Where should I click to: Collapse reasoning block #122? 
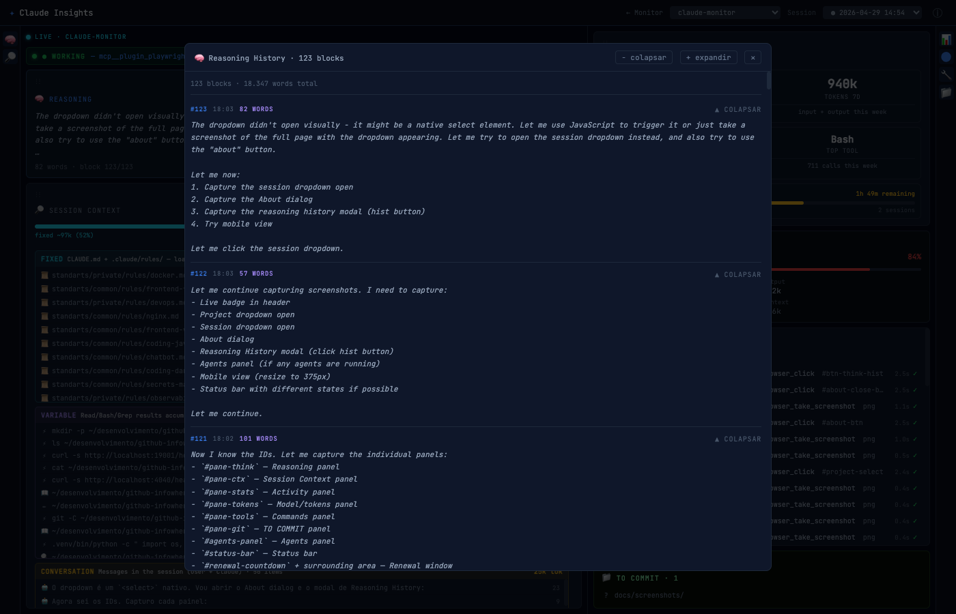tap(737, 275)
